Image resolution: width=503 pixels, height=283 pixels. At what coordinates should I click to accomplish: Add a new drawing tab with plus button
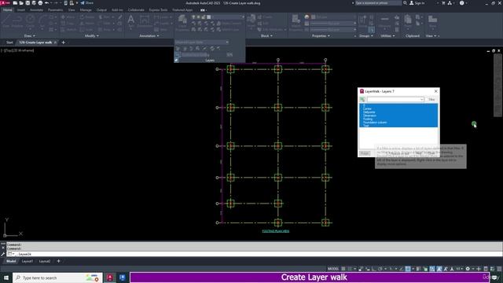click(x=63, y=42)
